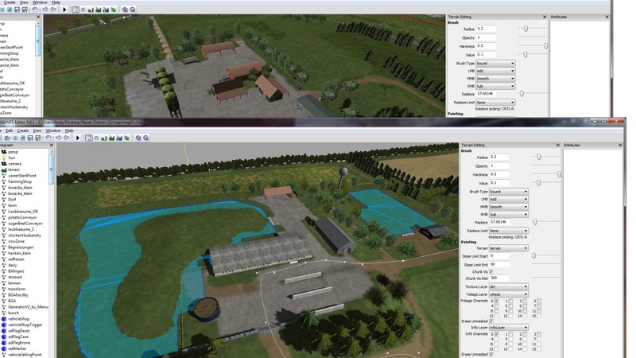Image resolution: width=636 pixels, height=358 pixels.
Task: Open Info Layer dropdown
Action: click(508, 327)
